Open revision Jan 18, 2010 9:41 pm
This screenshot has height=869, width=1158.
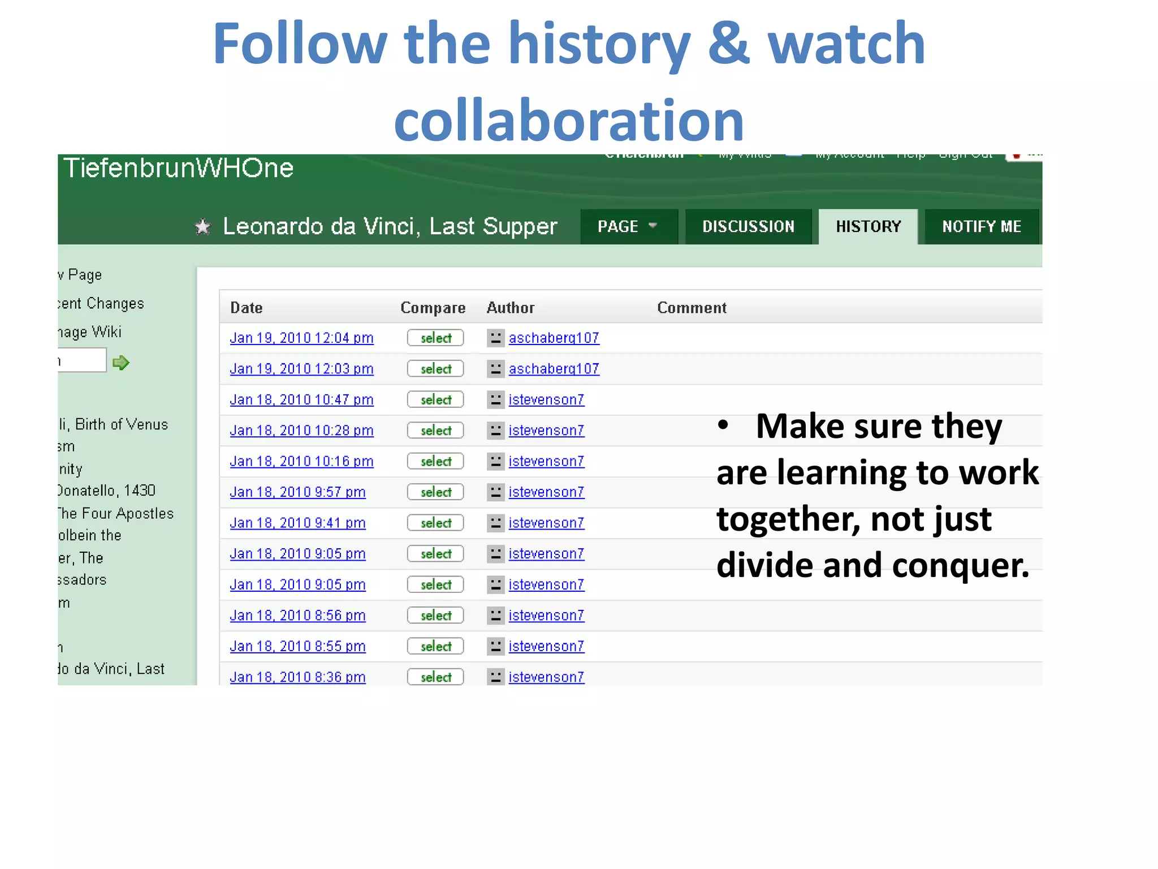point(297,523)
